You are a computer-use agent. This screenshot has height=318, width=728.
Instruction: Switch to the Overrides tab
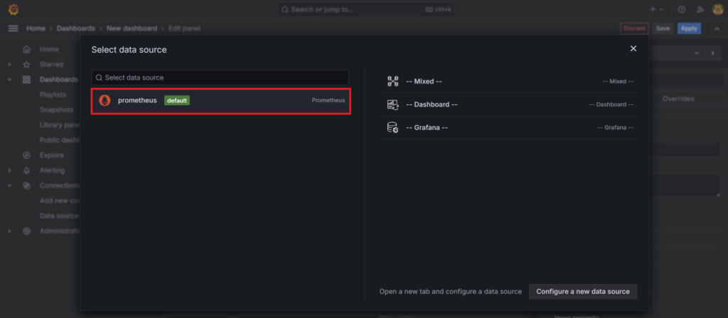[678, 99]
